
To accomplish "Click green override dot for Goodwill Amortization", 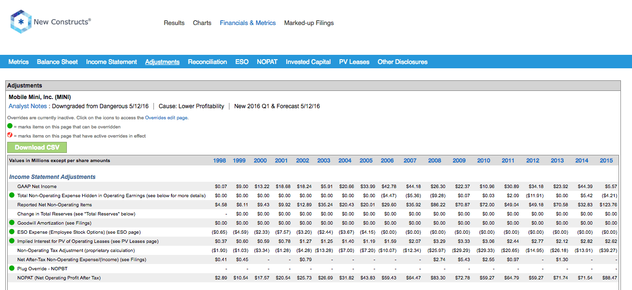I will point(12,223).
